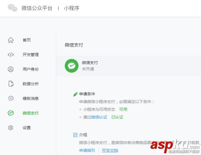The width and height of the screenshot is (201, 155).
Task: Click the large green WeChat Pay logo
Action: click(72, 66)
